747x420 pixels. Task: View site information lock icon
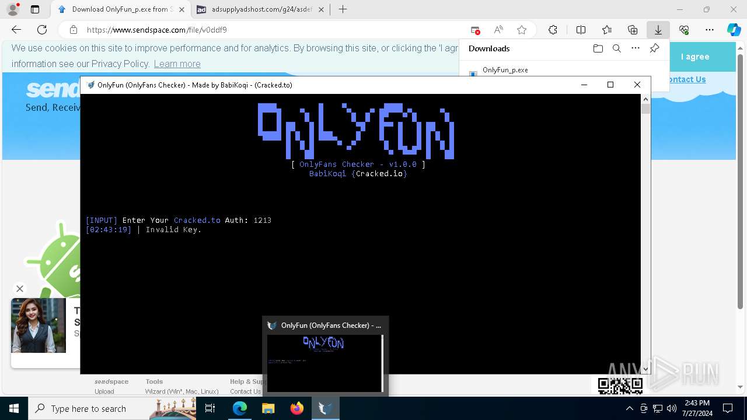74,30
